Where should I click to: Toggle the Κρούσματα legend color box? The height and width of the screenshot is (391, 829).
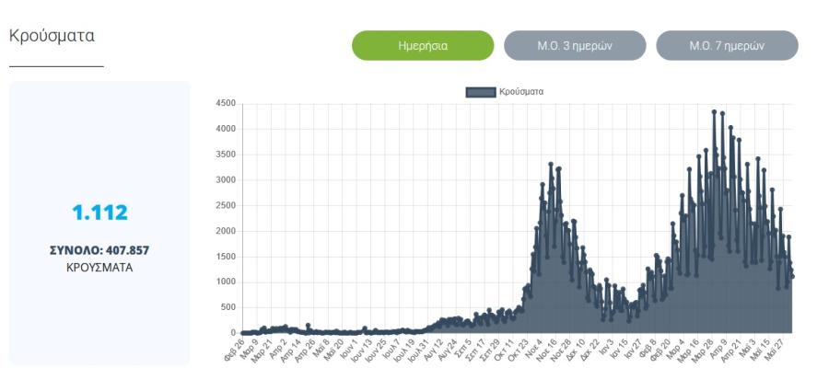(481, 92)
